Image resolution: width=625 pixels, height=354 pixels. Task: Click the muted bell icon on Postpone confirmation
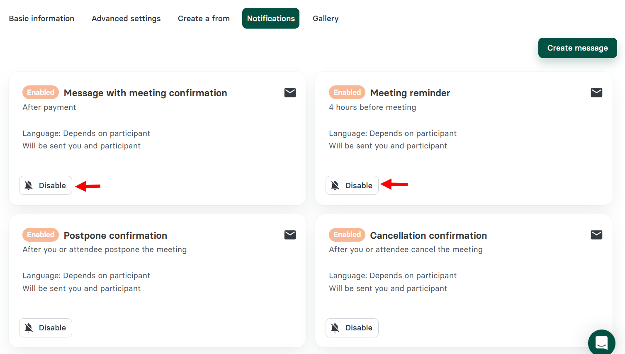(x=29, y=327)
